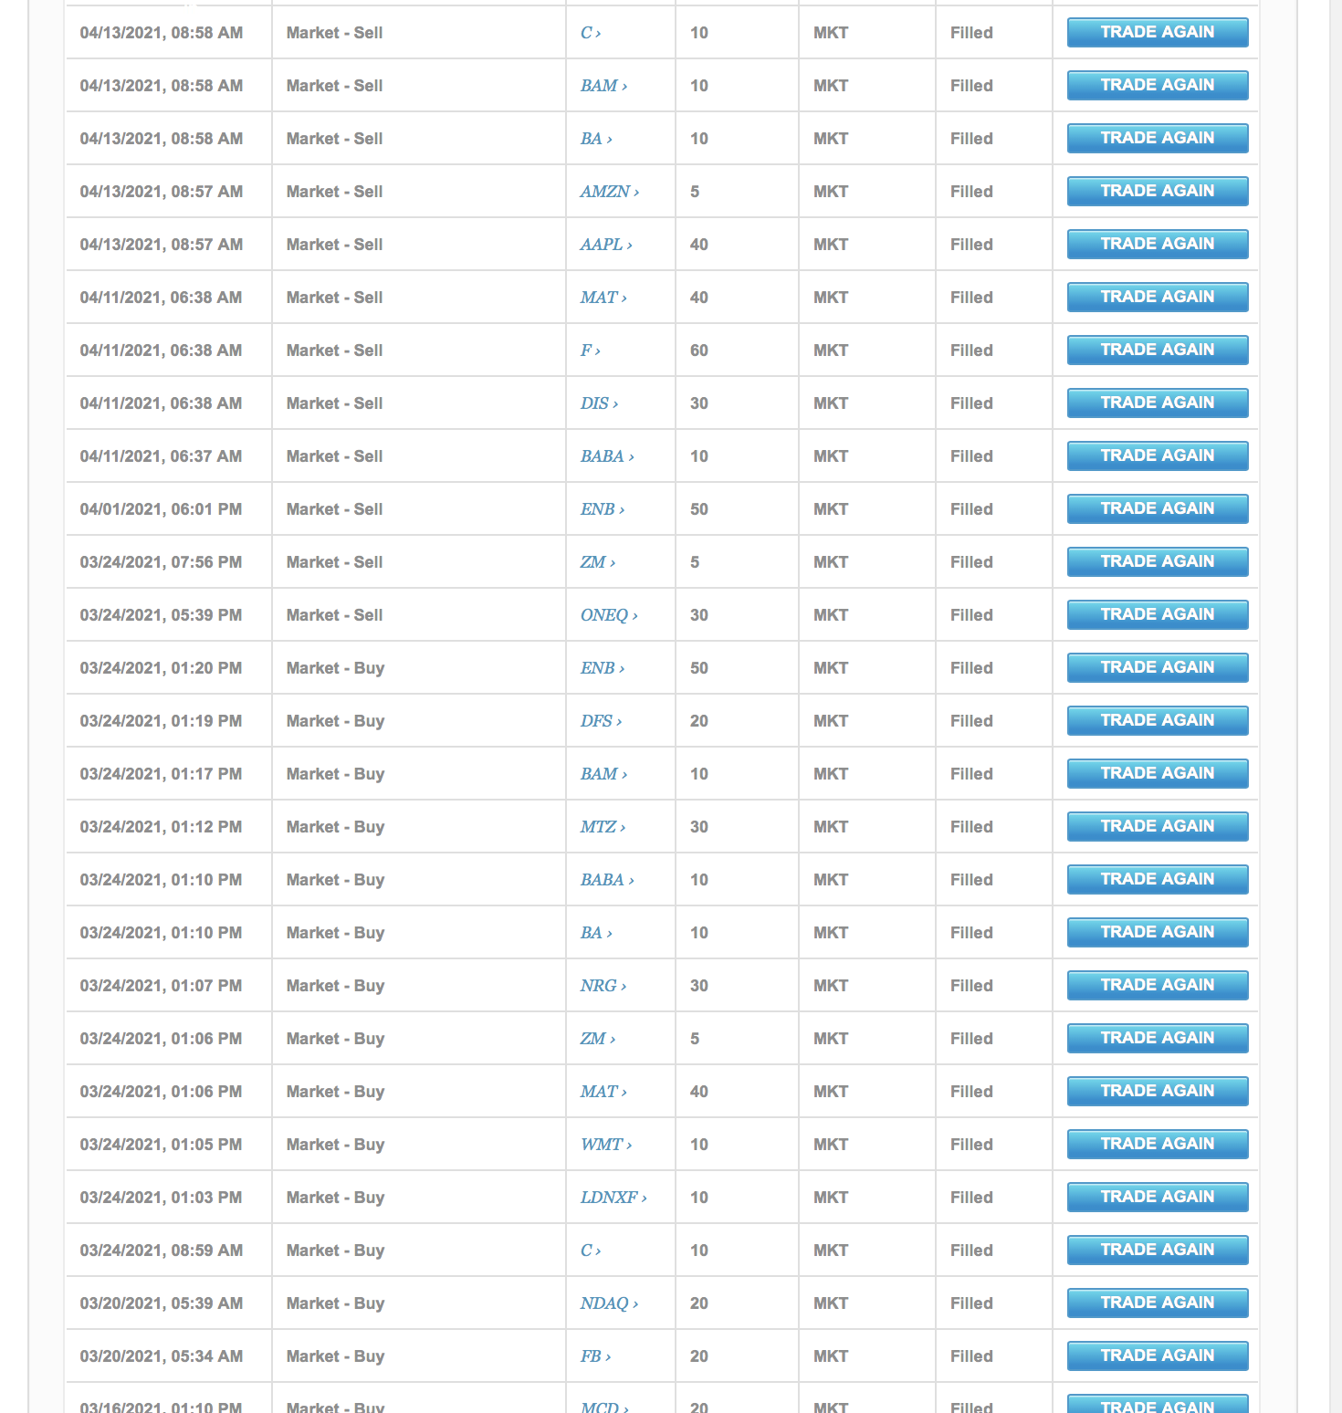Click Trade Again for the AAPL sell order
Viewport: 1342px width, 1413px height.
tap(1157, 245)
